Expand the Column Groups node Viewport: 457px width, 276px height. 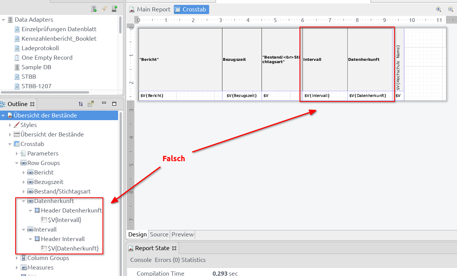click(x=17, y=258)
